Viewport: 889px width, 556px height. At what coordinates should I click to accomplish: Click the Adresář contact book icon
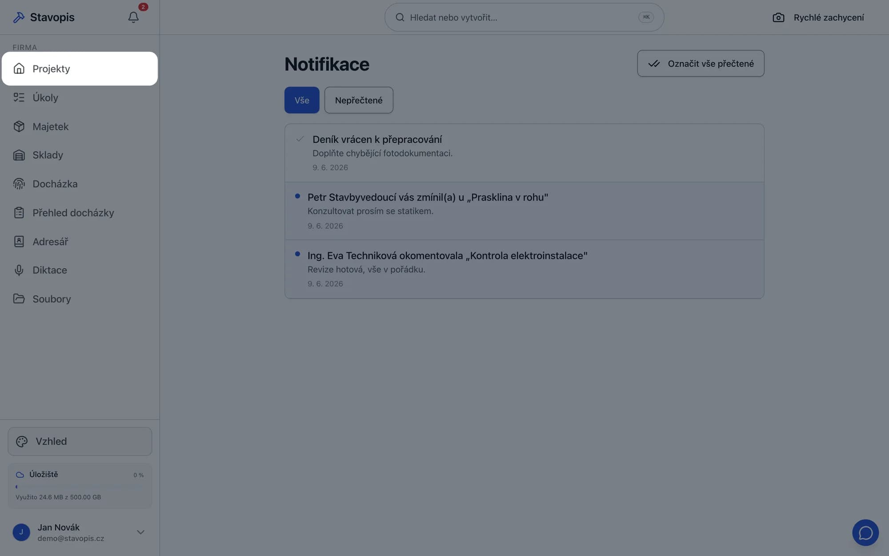(x=19, y=242)
